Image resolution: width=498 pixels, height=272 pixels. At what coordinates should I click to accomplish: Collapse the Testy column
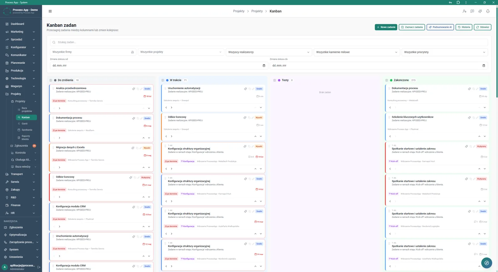tap(275, 80)
